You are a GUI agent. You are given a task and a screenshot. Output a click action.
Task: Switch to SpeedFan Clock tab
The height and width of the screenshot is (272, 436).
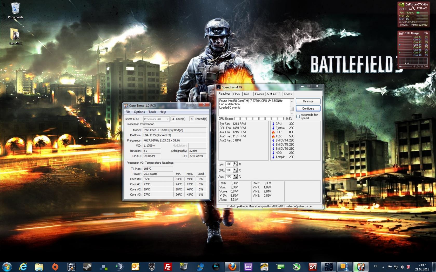point(237,94)
